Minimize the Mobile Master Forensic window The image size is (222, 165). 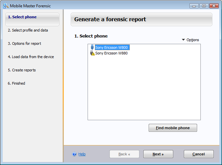pos(194,6)
